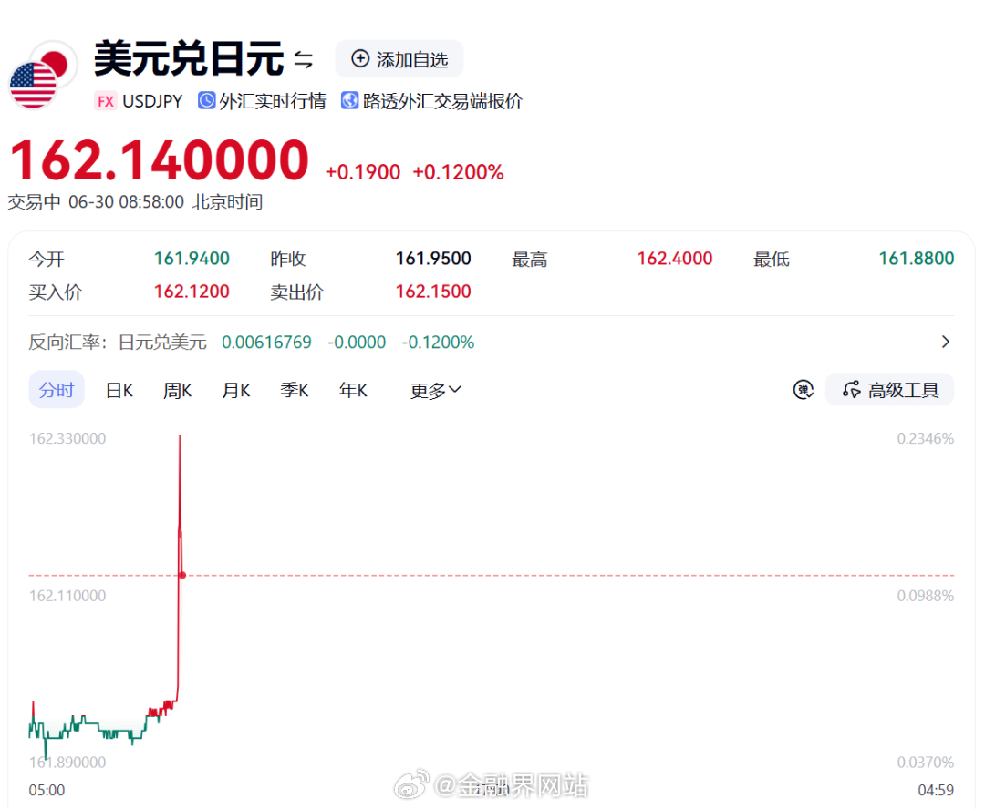
Task: Expand reverse rate row with right chevron
Action: point(946,342)
